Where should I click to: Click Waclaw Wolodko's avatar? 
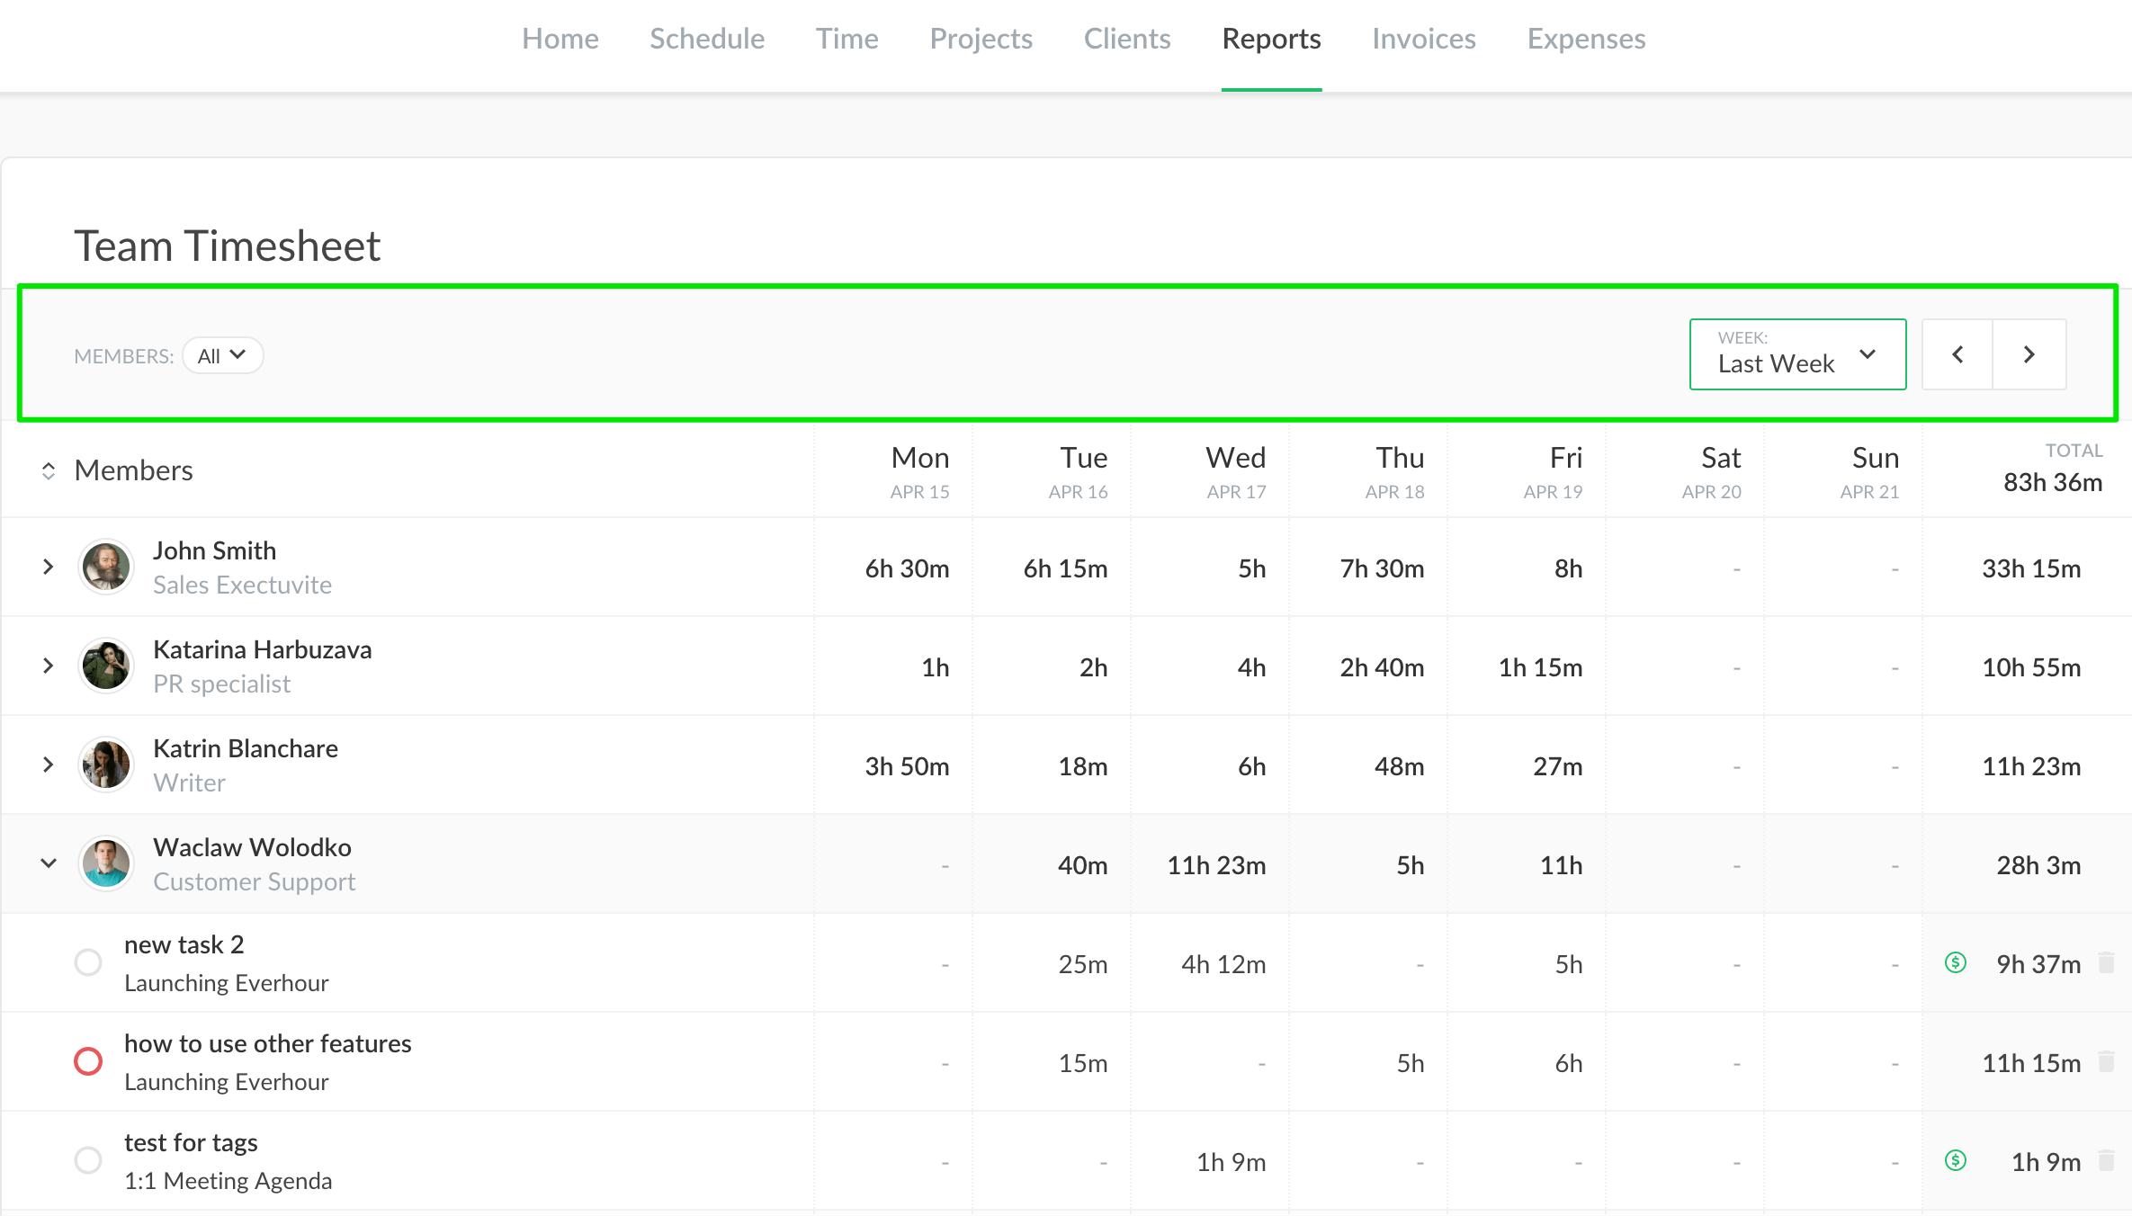pyautogui.click(x=106, y=863)
